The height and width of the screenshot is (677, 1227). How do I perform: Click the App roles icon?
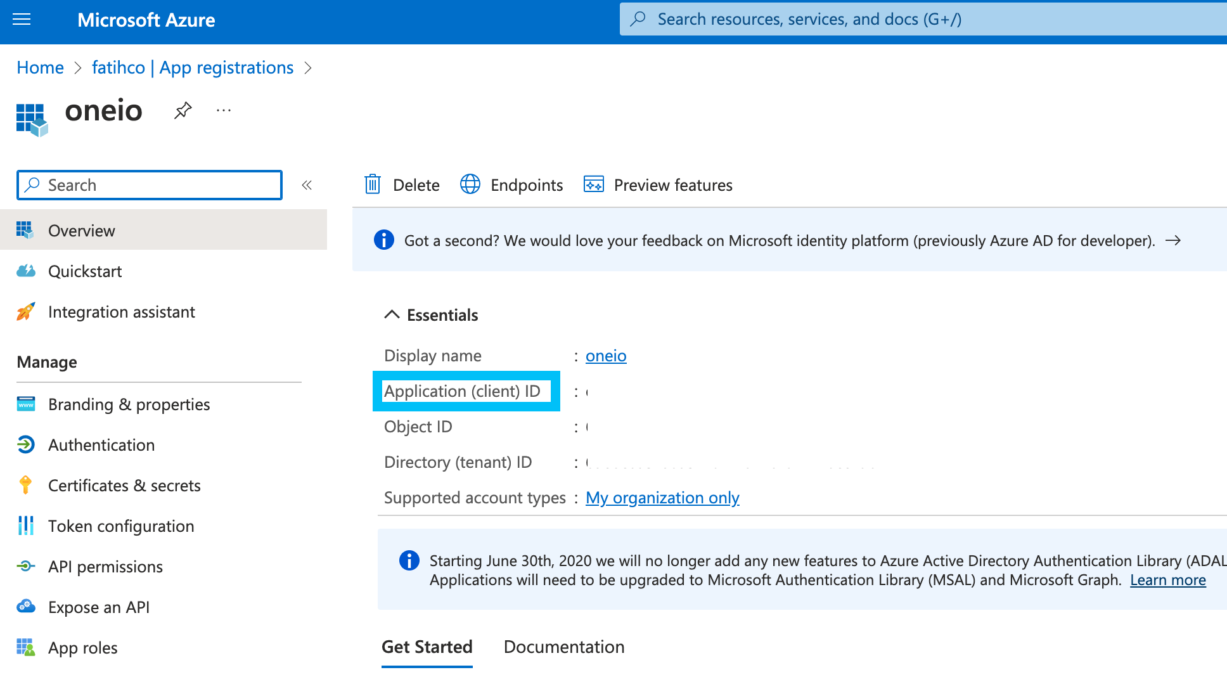pos(26,647)
